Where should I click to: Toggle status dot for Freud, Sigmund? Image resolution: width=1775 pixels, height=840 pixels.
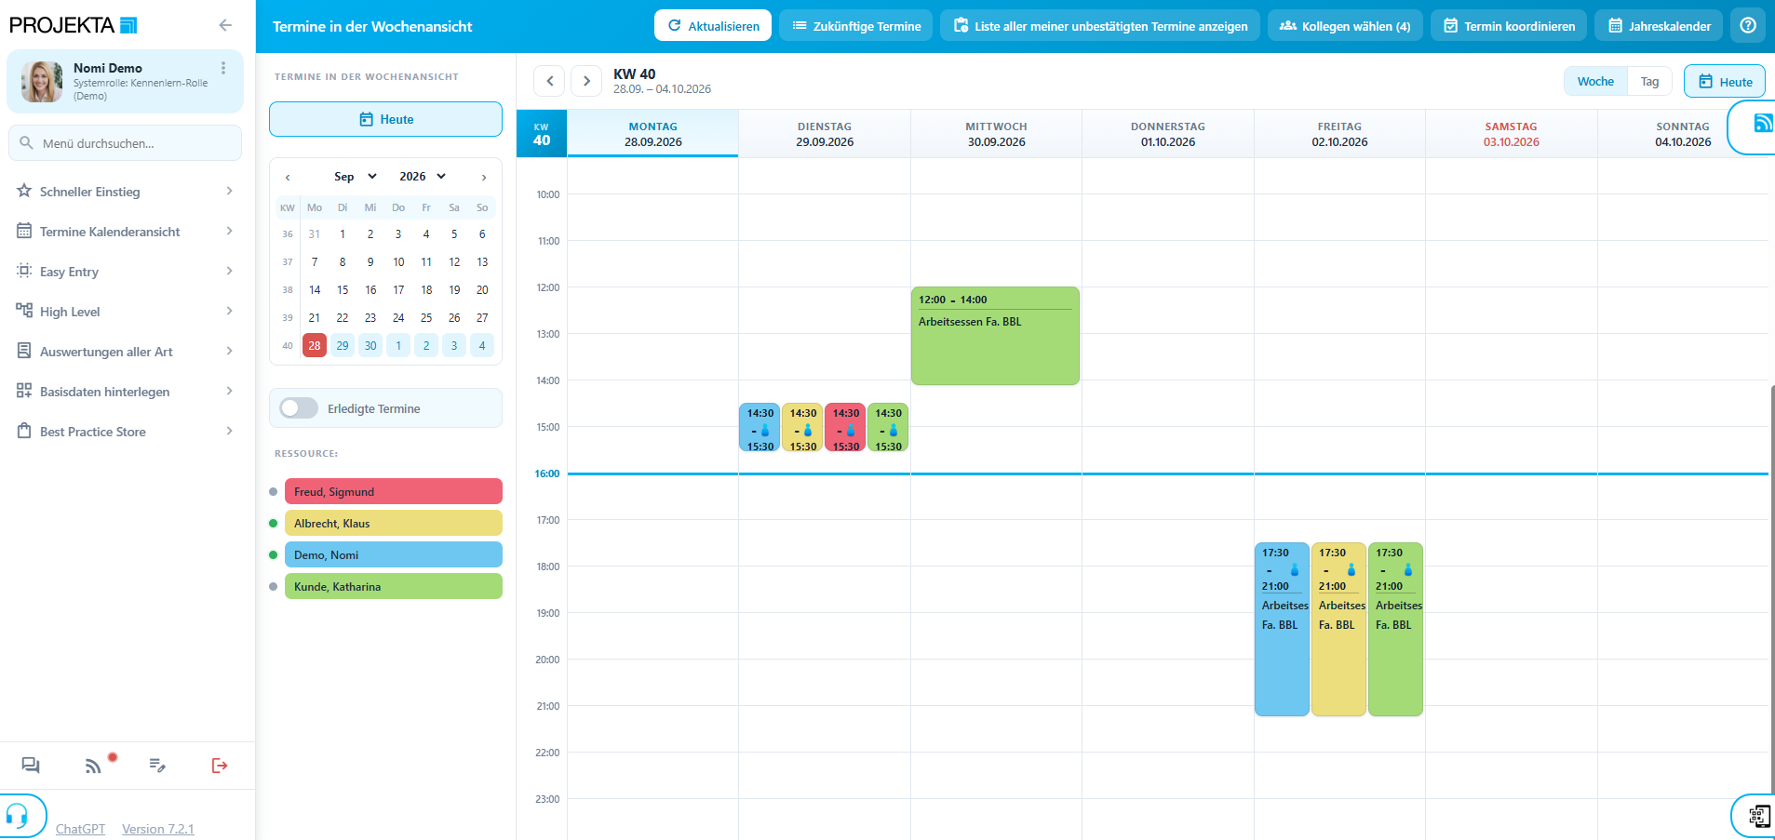pos(273,492)
